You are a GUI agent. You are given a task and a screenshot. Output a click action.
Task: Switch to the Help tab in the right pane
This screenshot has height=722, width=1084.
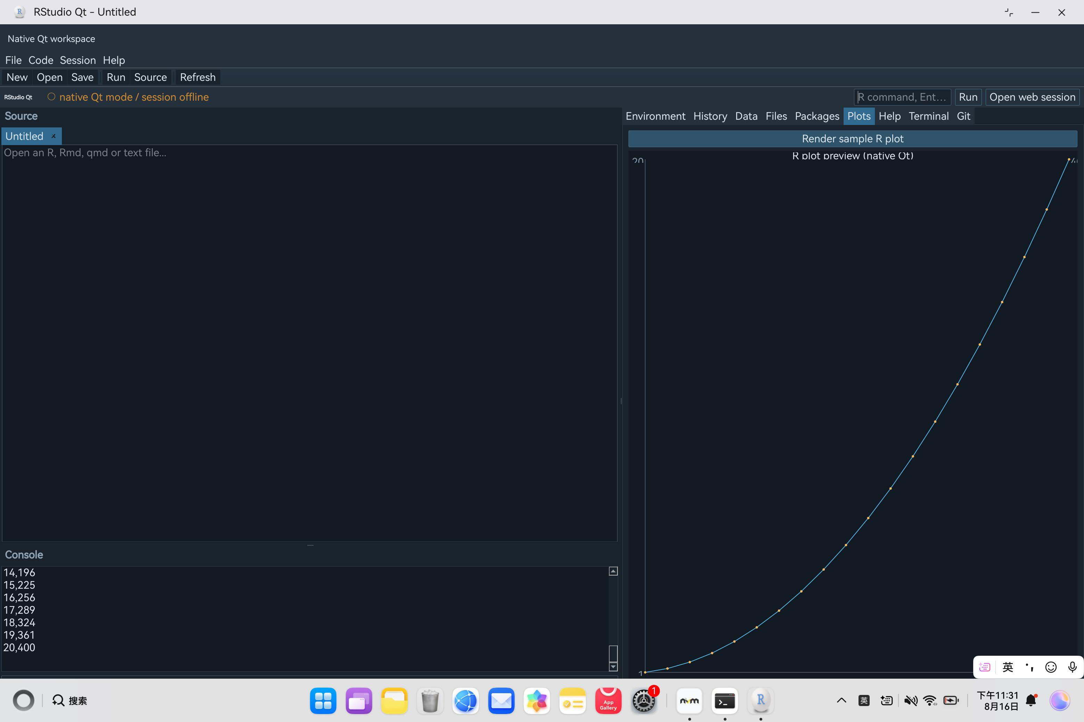[889, 116]
